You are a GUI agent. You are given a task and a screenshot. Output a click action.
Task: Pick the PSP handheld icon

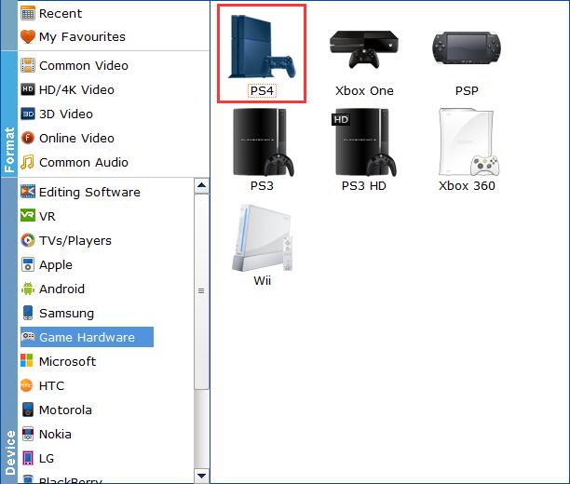click(x=467, y=48)
